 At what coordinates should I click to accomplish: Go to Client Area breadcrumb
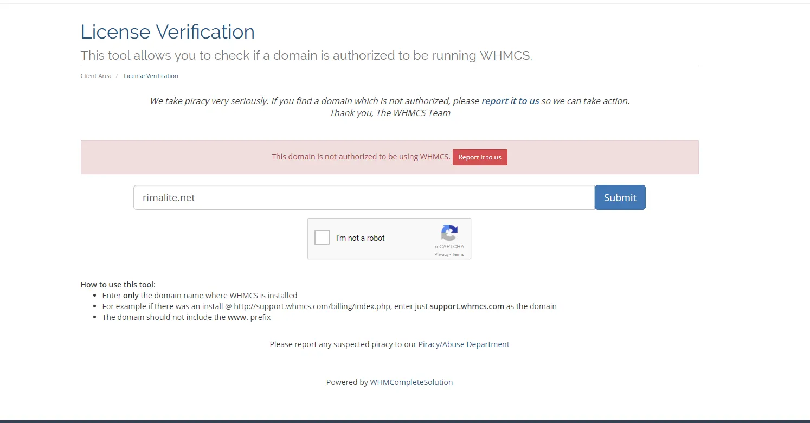point(96,76)
